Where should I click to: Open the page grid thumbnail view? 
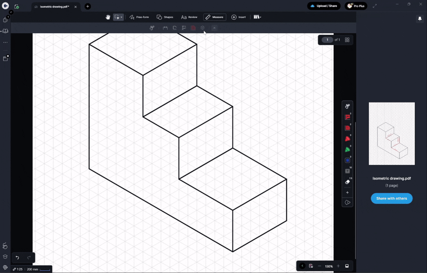point(347,40)
